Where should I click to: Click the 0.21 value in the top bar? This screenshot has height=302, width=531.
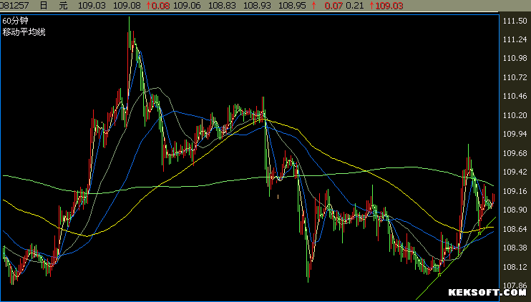pyautogui.click(x=354, y=6)
